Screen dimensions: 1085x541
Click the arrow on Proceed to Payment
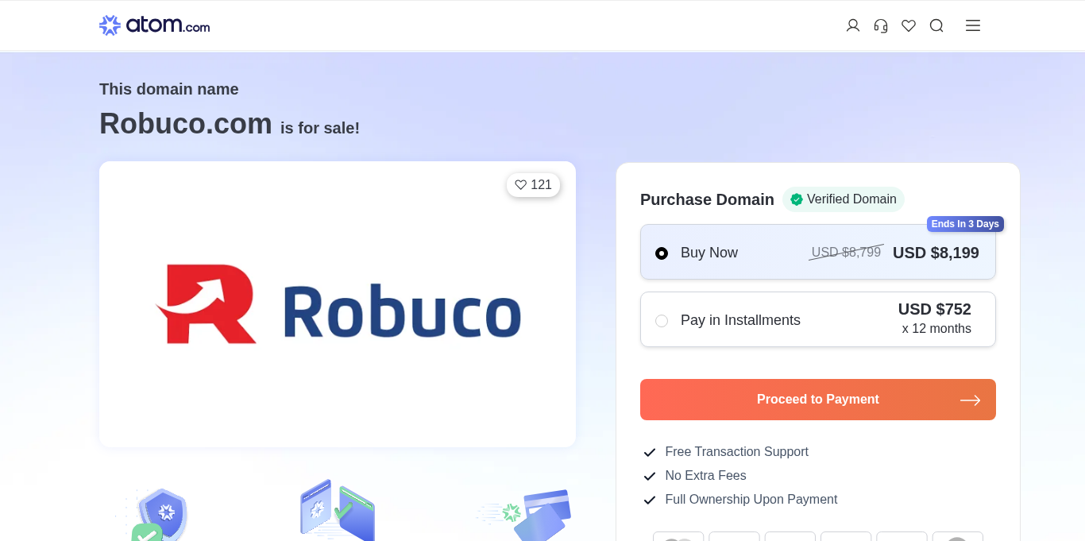[x=970, y=400]
